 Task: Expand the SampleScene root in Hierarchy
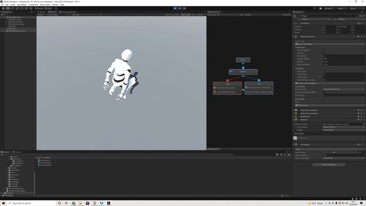click(x=6, y=17)
